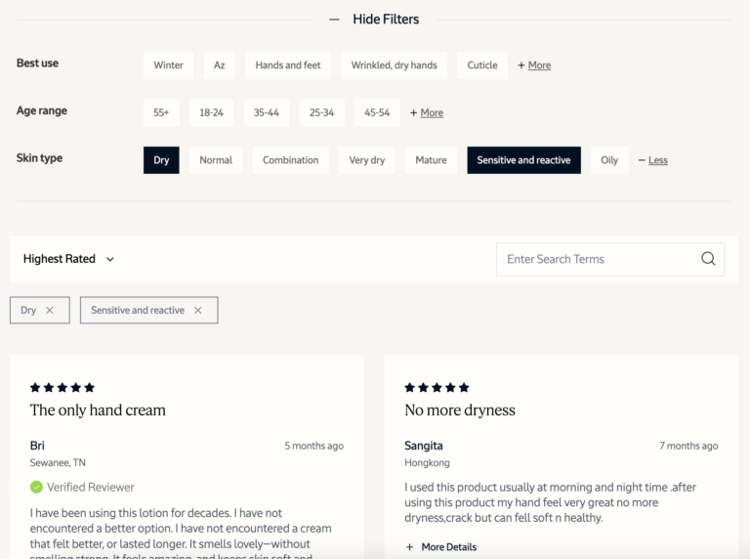Select the Cuticle best use filter

tap(482, 65)
